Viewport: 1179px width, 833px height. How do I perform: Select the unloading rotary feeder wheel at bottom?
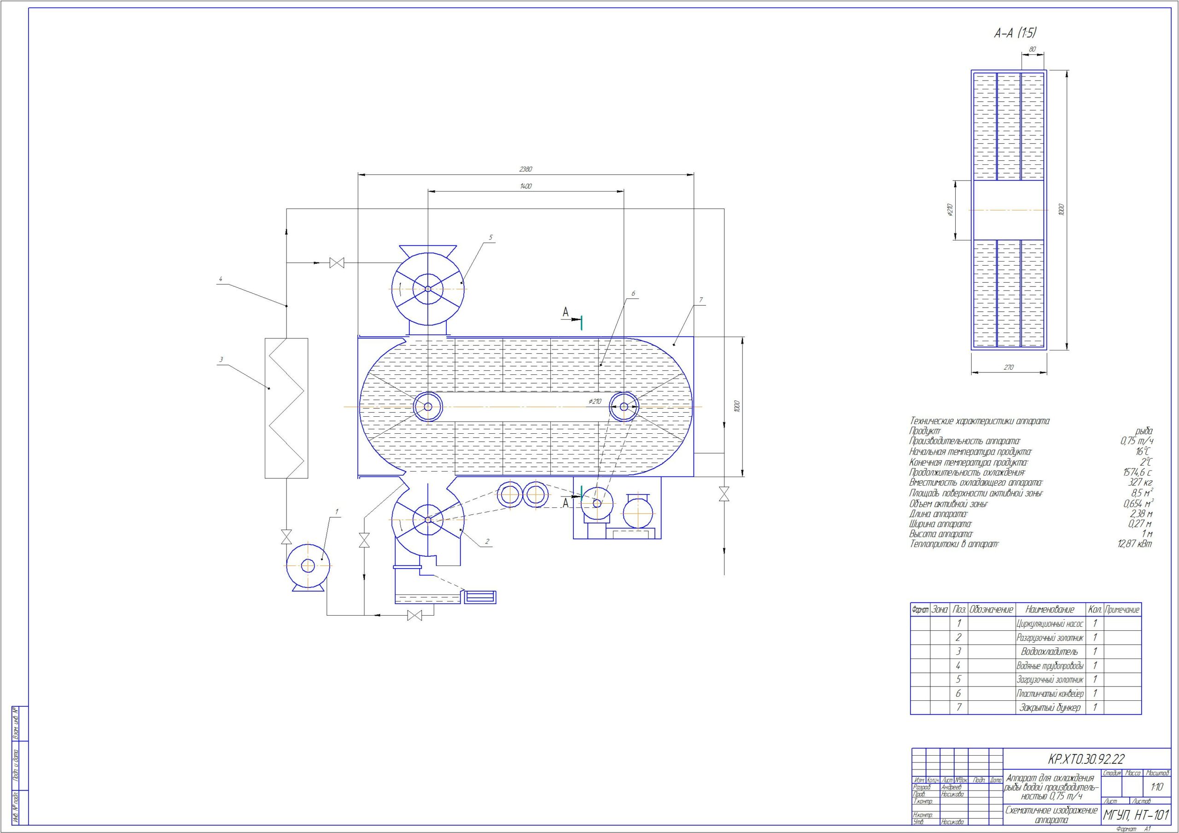pos(428,519)
